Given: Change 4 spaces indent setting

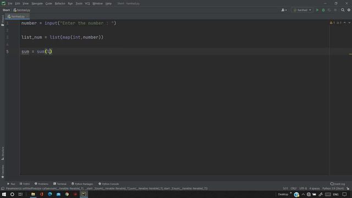Looking at the screenshot, I should (x=314, y=188).
